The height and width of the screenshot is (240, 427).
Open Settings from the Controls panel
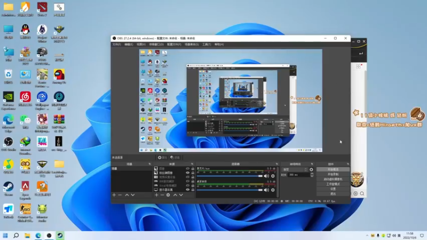(333, 189)
